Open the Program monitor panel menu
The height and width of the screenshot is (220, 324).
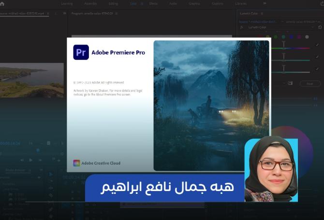(117, 14)
